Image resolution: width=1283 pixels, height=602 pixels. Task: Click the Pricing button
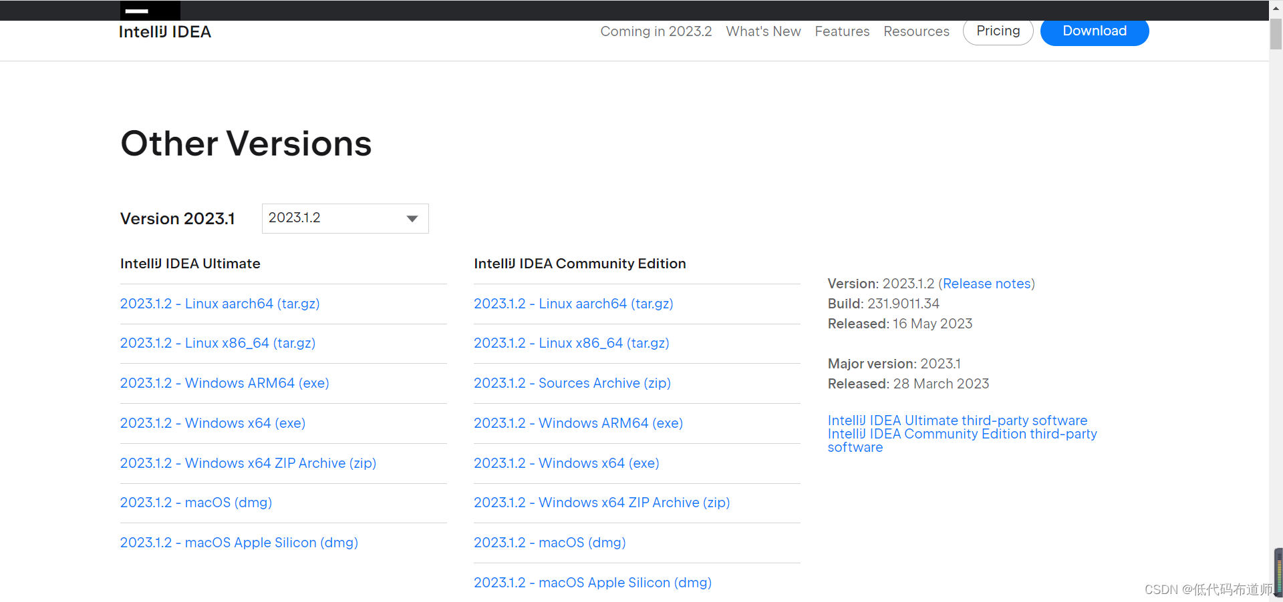[998, 31]
